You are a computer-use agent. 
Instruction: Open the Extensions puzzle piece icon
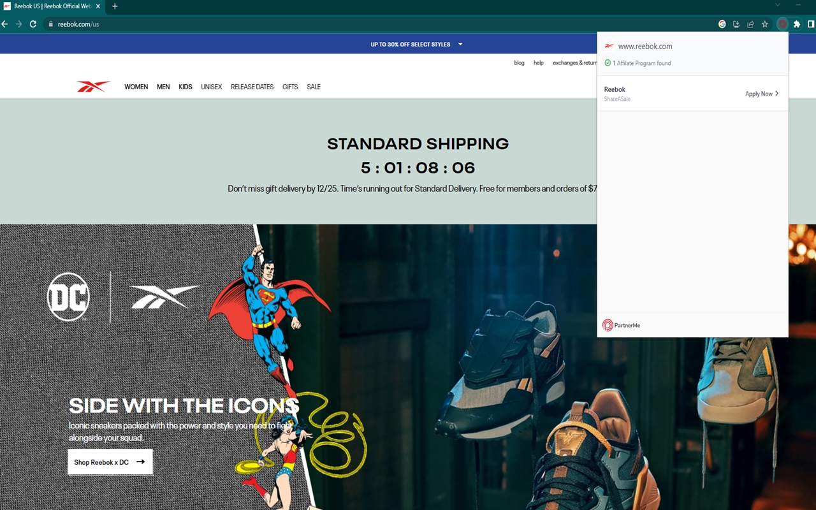[x=796, y=24]
